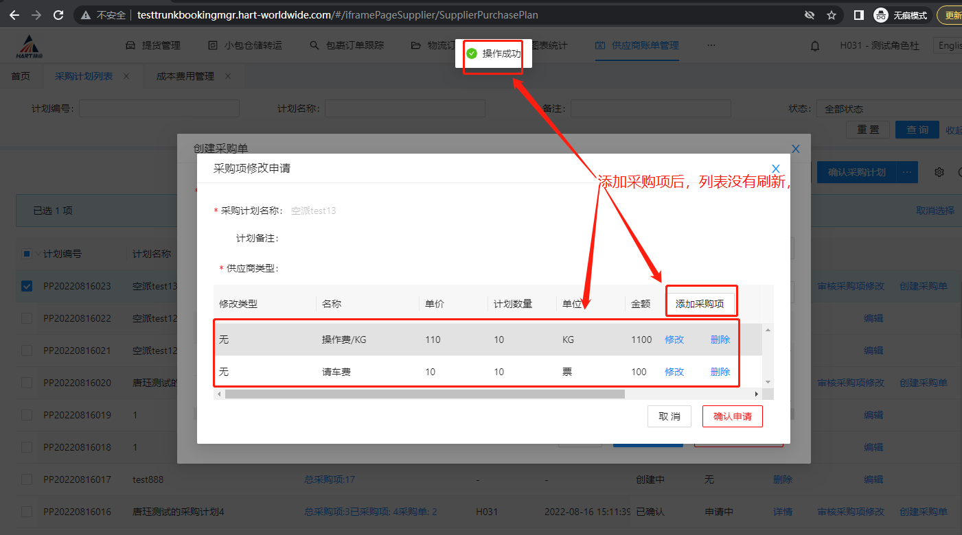The image size is (962, 535).
Task: Open the table settings gear icon
Action: click(x=939, y=172)
